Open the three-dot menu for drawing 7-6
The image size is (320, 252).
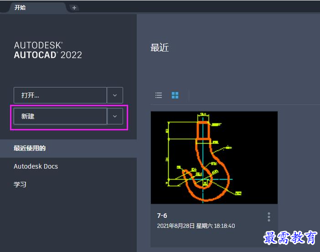[x=269, y=217]
